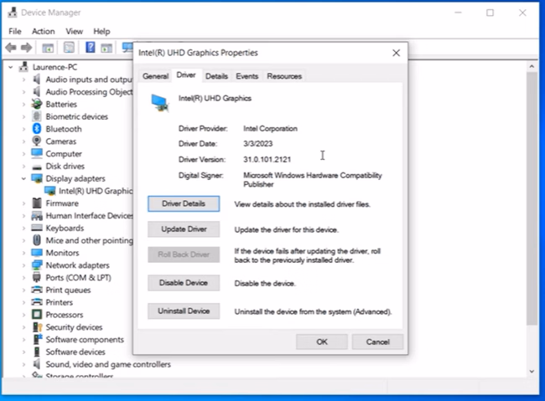The width and height of the screenshot is (545, 401).
Task: Click the Intel UHD Graphics adapter icon in dialog
Action: click(x=160, y=103)
